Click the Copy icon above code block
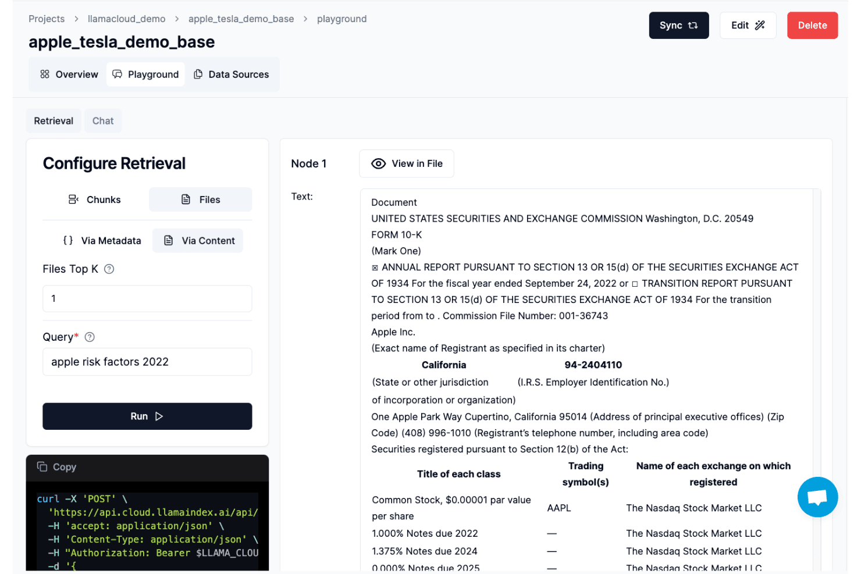Screen dimensions: 861x574 42,467
